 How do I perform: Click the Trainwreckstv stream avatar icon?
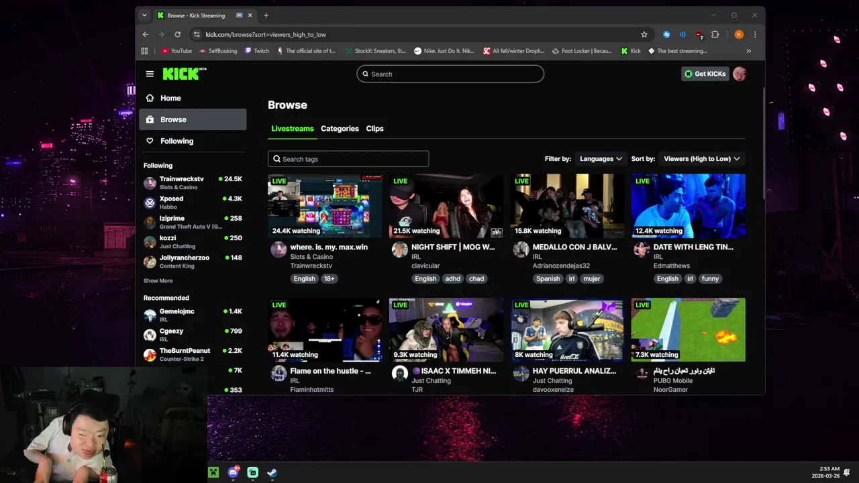click(279, 250)
